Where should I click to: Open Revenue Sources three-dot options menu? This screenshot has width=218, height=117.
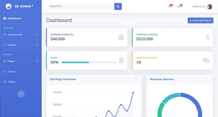point(207,79)
